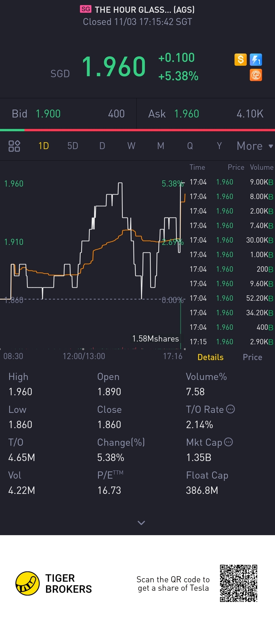
Task: Switch to the Price tab
Action: 252,357
